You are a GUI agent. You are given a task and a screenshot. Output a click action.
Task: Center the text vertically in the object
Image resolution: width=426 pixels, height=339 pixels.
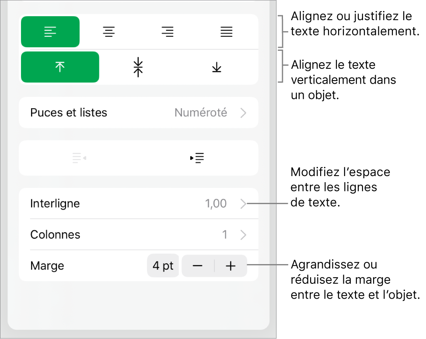(137, 67)
